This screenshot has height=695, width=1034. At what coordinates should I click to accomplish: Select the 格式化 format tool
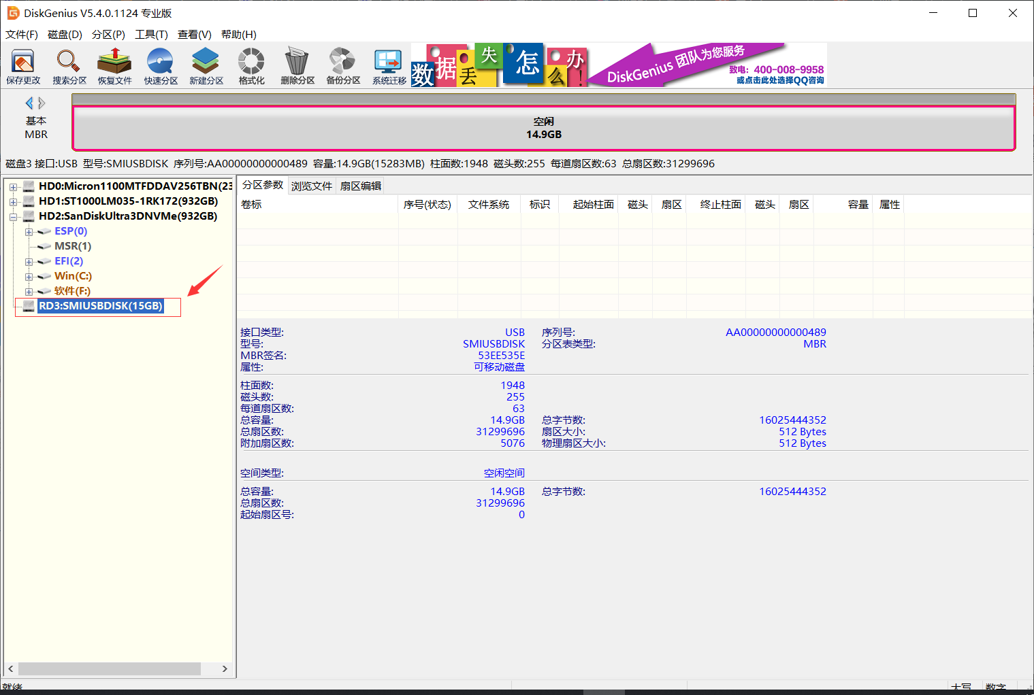coord(251,65)
